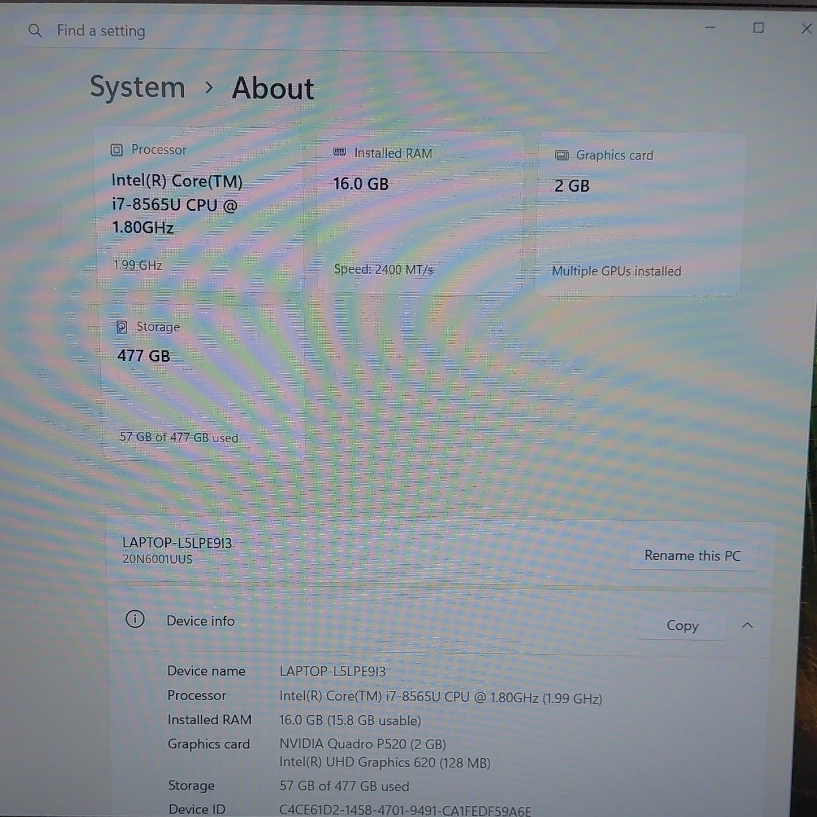The height and width of the screenshot is (817, 817).
Task: Click the Device name row value
Action: 332,672
